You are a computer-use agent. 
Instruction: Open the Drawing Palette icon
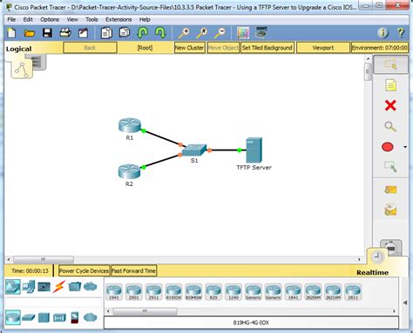[x=243, y=33]
